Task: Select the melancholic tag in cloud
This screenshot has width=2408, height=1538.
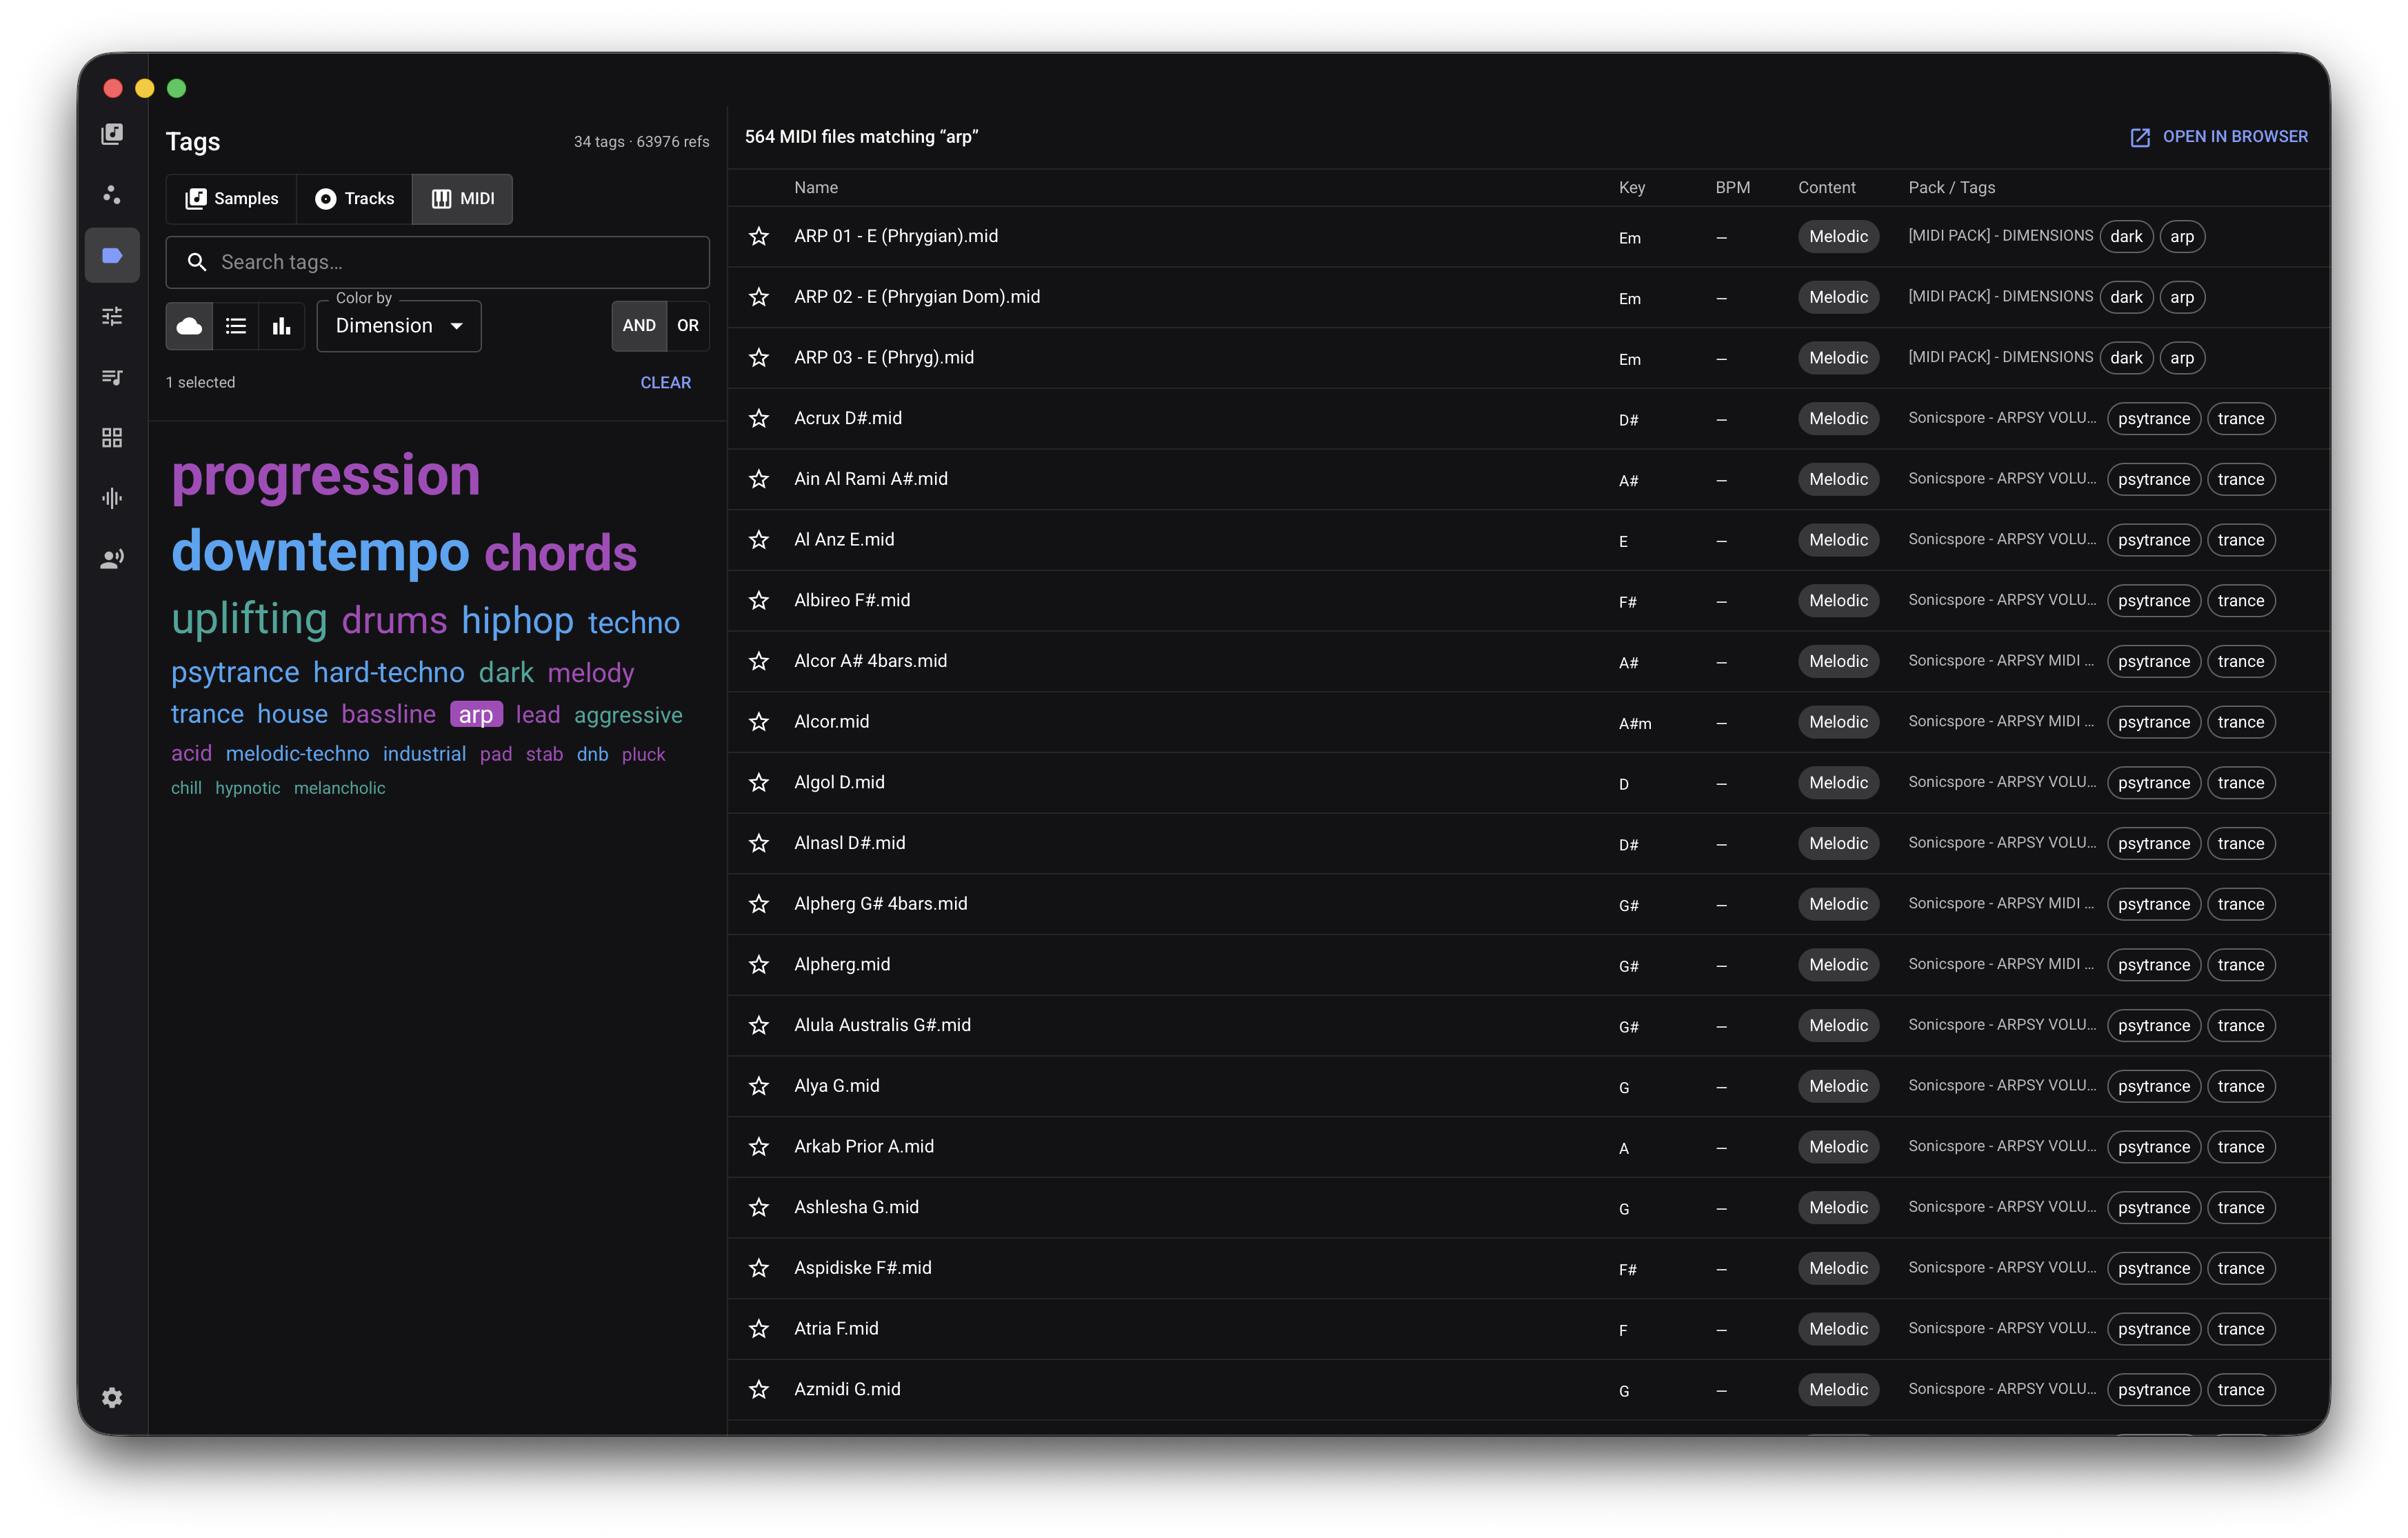Action: tap(340, 788)
